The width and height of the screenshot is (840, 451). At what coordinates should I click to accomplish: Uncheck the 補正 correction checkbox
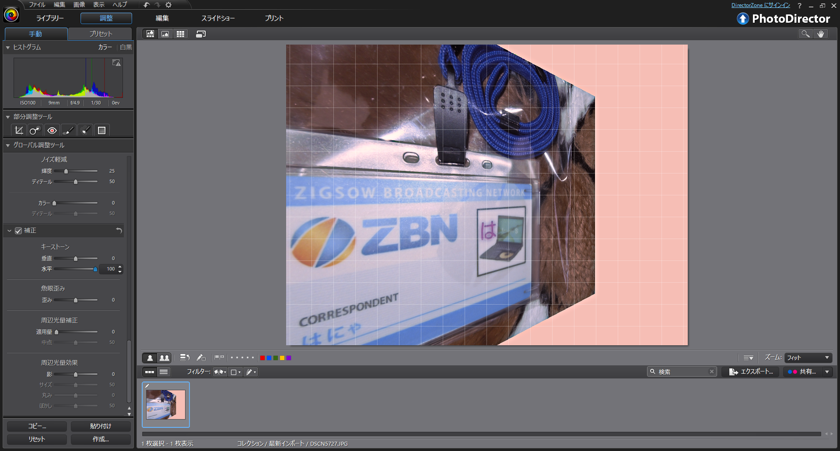[18, 231]
